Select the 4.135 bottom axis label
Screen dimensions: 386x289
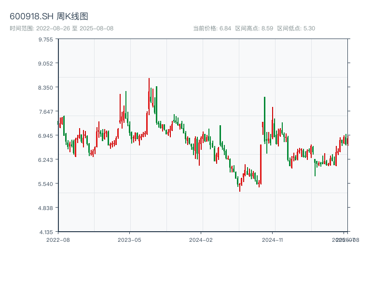point(46,232)
